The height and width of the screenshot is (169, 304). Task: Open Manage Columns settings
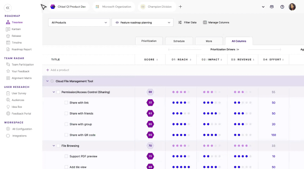(216, 22)
